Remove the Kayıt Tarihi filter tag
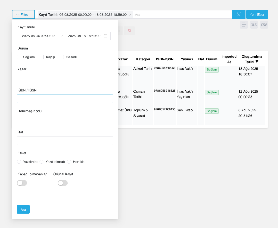The width and height of the screenshot is (278, 228). click(130, 15)
